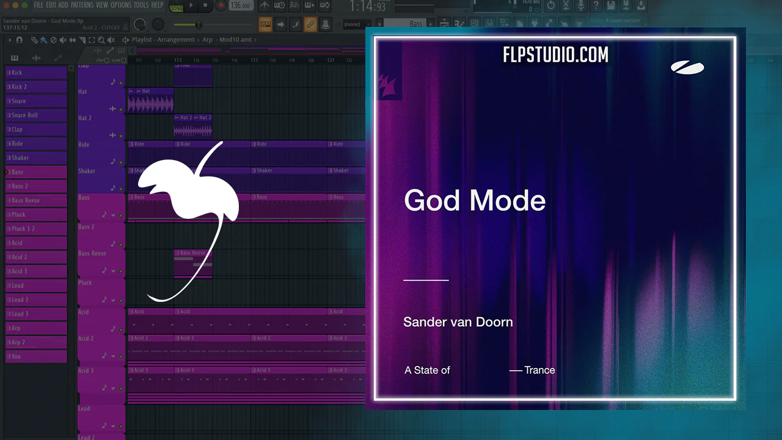Start recording with the record button

point(220,5)
